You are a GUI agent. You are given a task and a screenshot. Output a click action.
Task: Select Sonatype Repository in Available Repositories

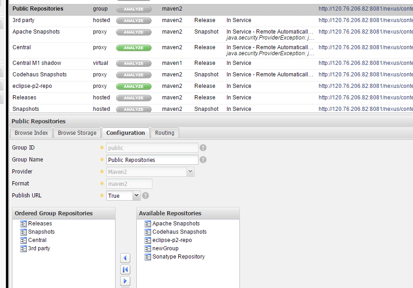point(179,257)
